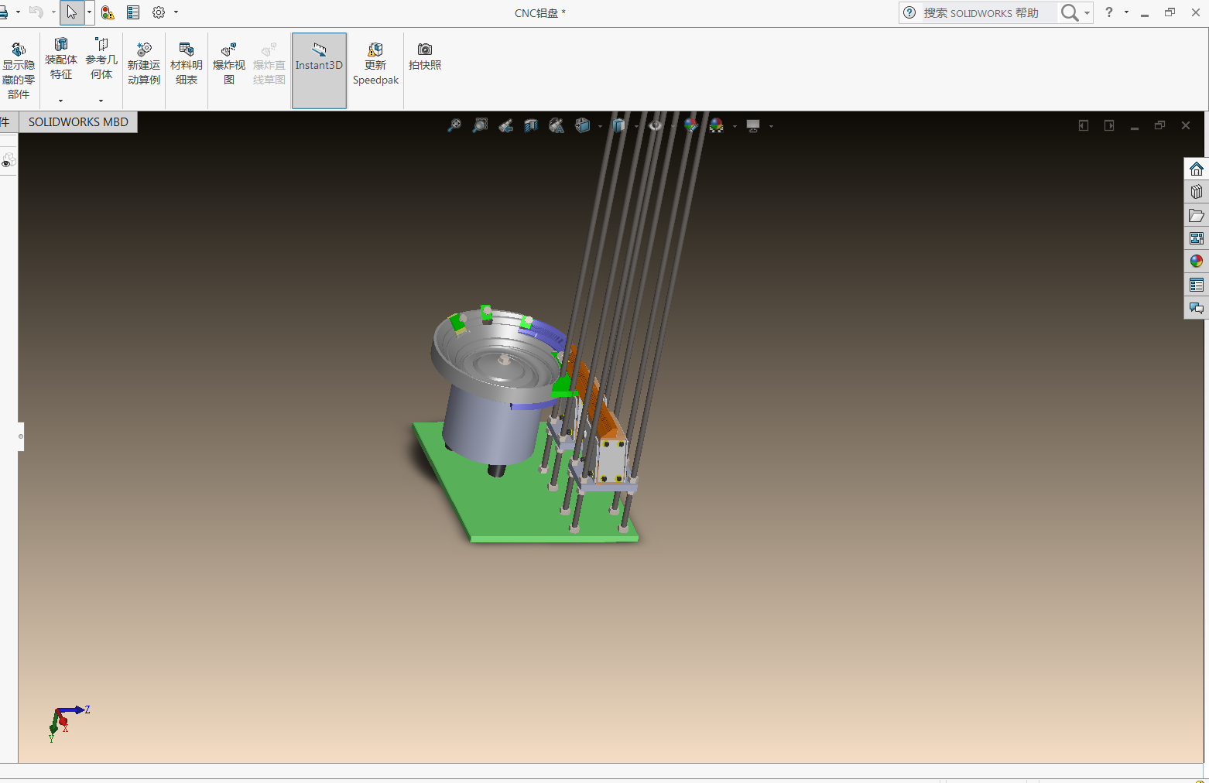The width and height of the screenshot is (1209, 783).
Task: Switch to the SOLIDWORKS MBD tab
Action: pyautogui.click(x=78, y=122)
